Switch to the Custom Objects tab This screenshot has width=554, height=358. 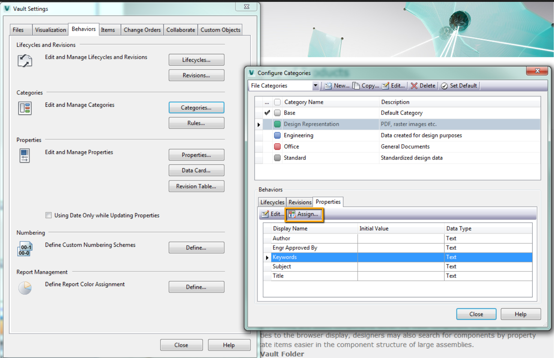pyautogui.click(x=220, y=30)
